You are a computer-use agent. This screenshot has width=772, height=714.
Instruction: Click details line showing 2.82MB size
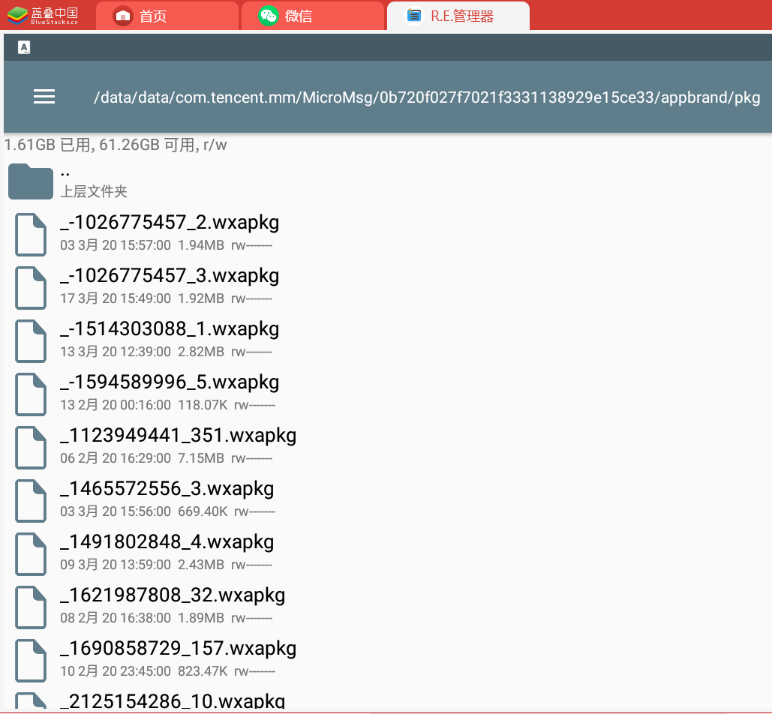[166, 352]
